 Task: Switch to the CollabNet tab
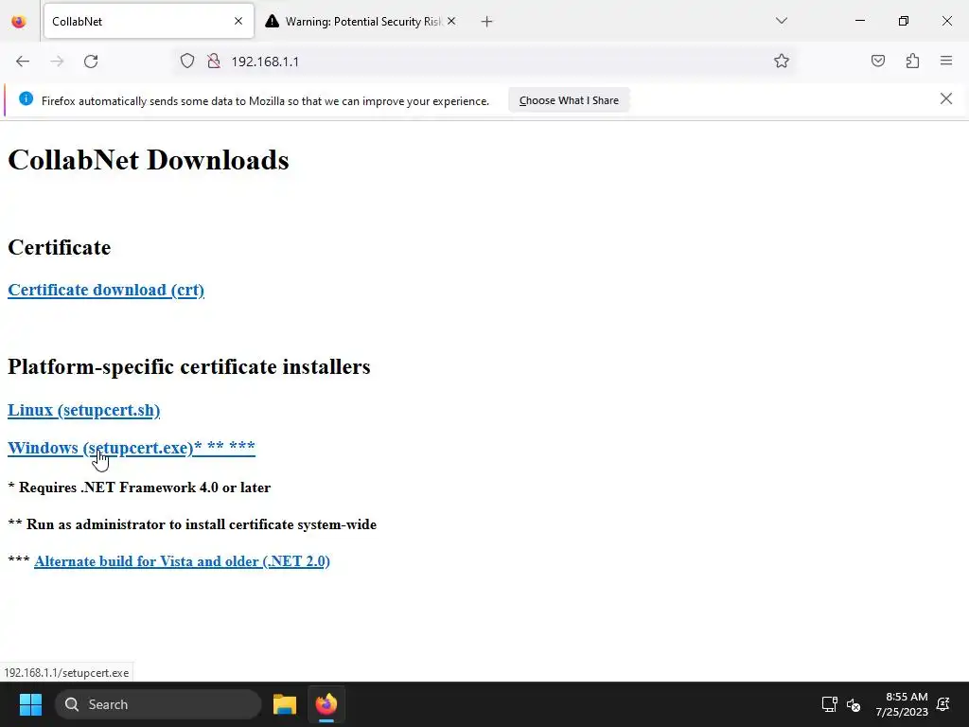[149, 22]
